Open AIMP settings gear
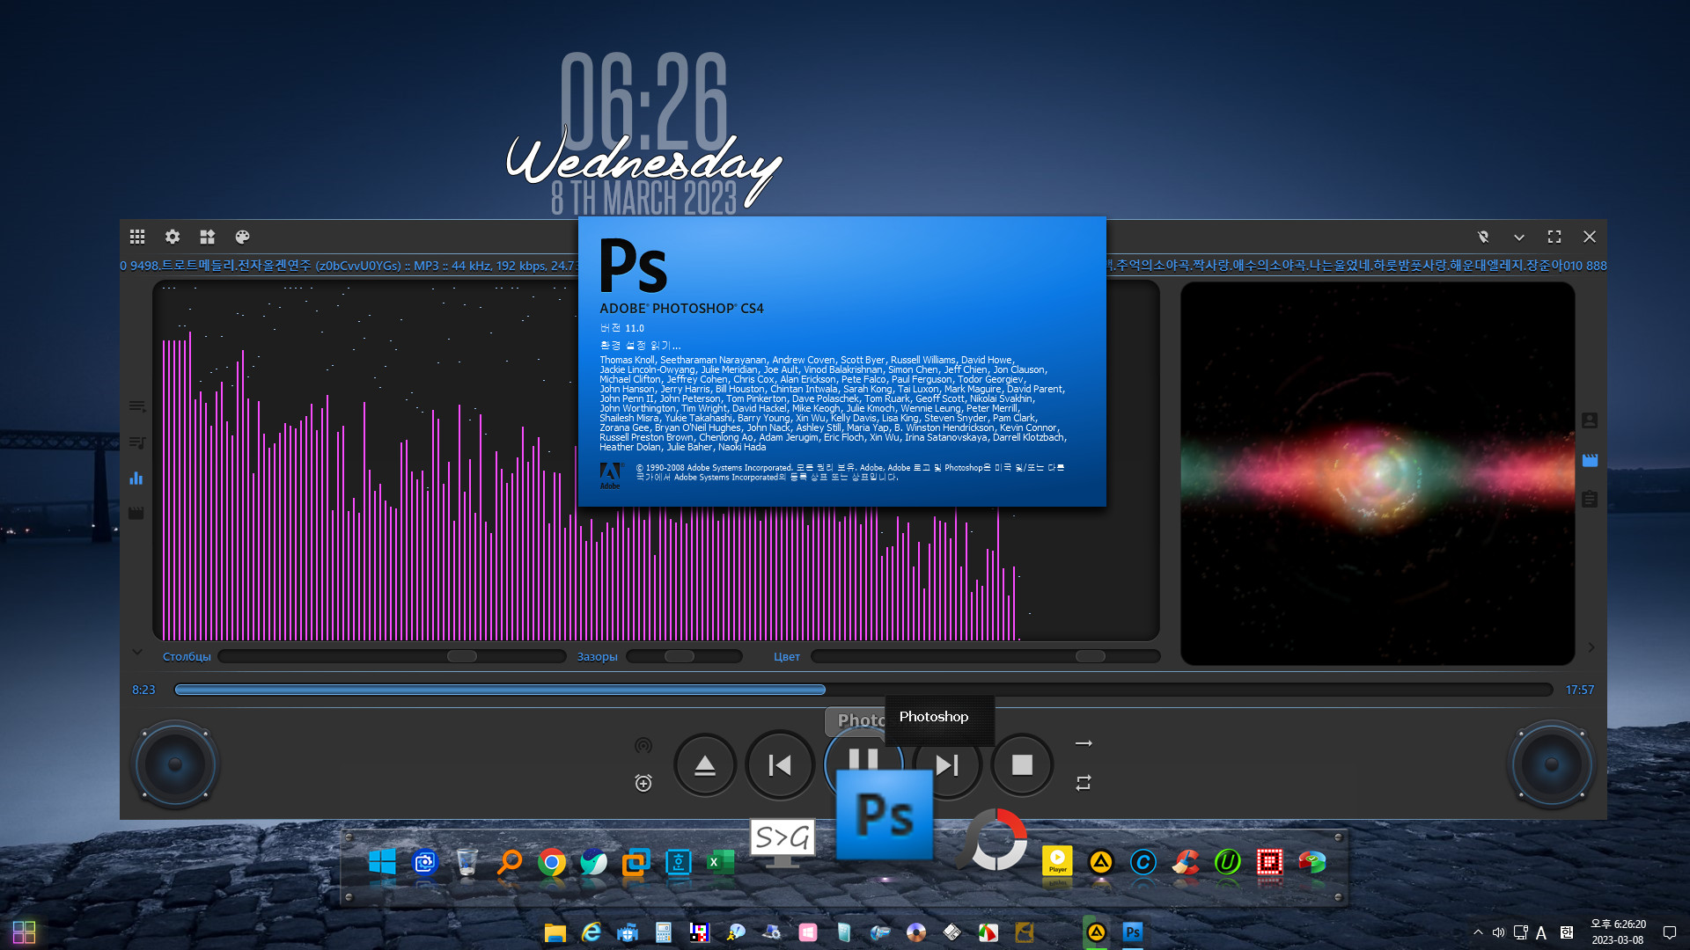Image resolution: width=1690 pixels, height=950 pixels. (x=173, y=237)
